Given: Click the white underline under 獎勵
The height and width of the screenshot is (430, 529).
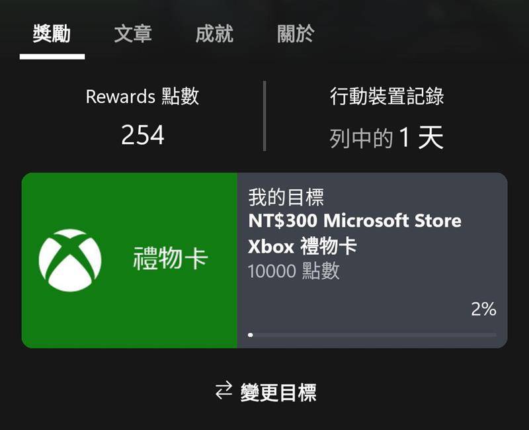Looking at the screenshot, I should [x=52, y=57].
